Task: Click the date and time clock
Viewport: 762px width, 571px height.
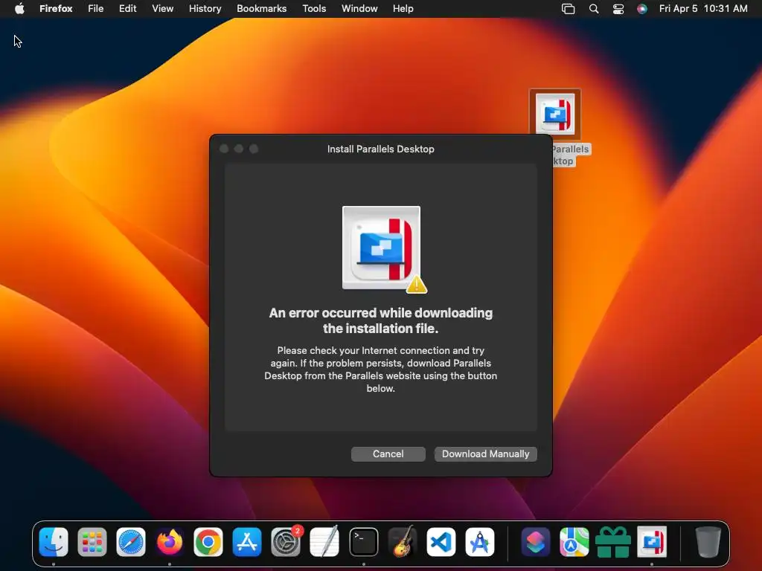Action: click(x=702, y=9)
